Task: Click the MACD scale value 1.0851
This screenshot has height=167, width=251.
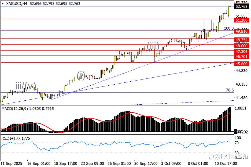Action: pos(241,108)
